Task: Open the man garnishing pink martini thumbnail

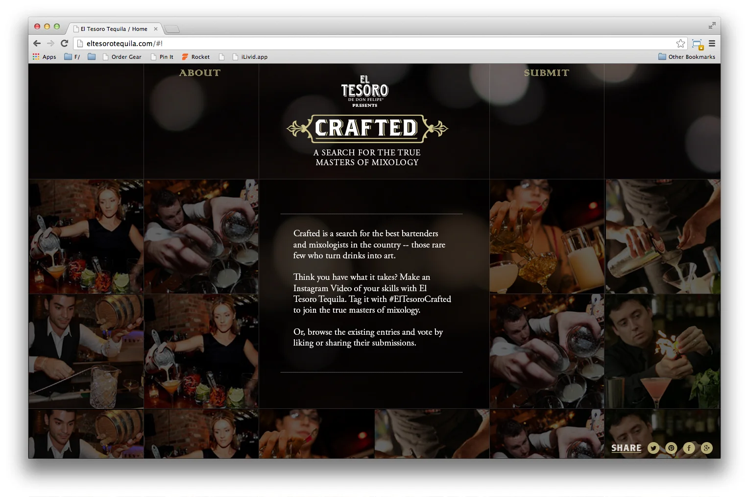Action: [663, 351]
